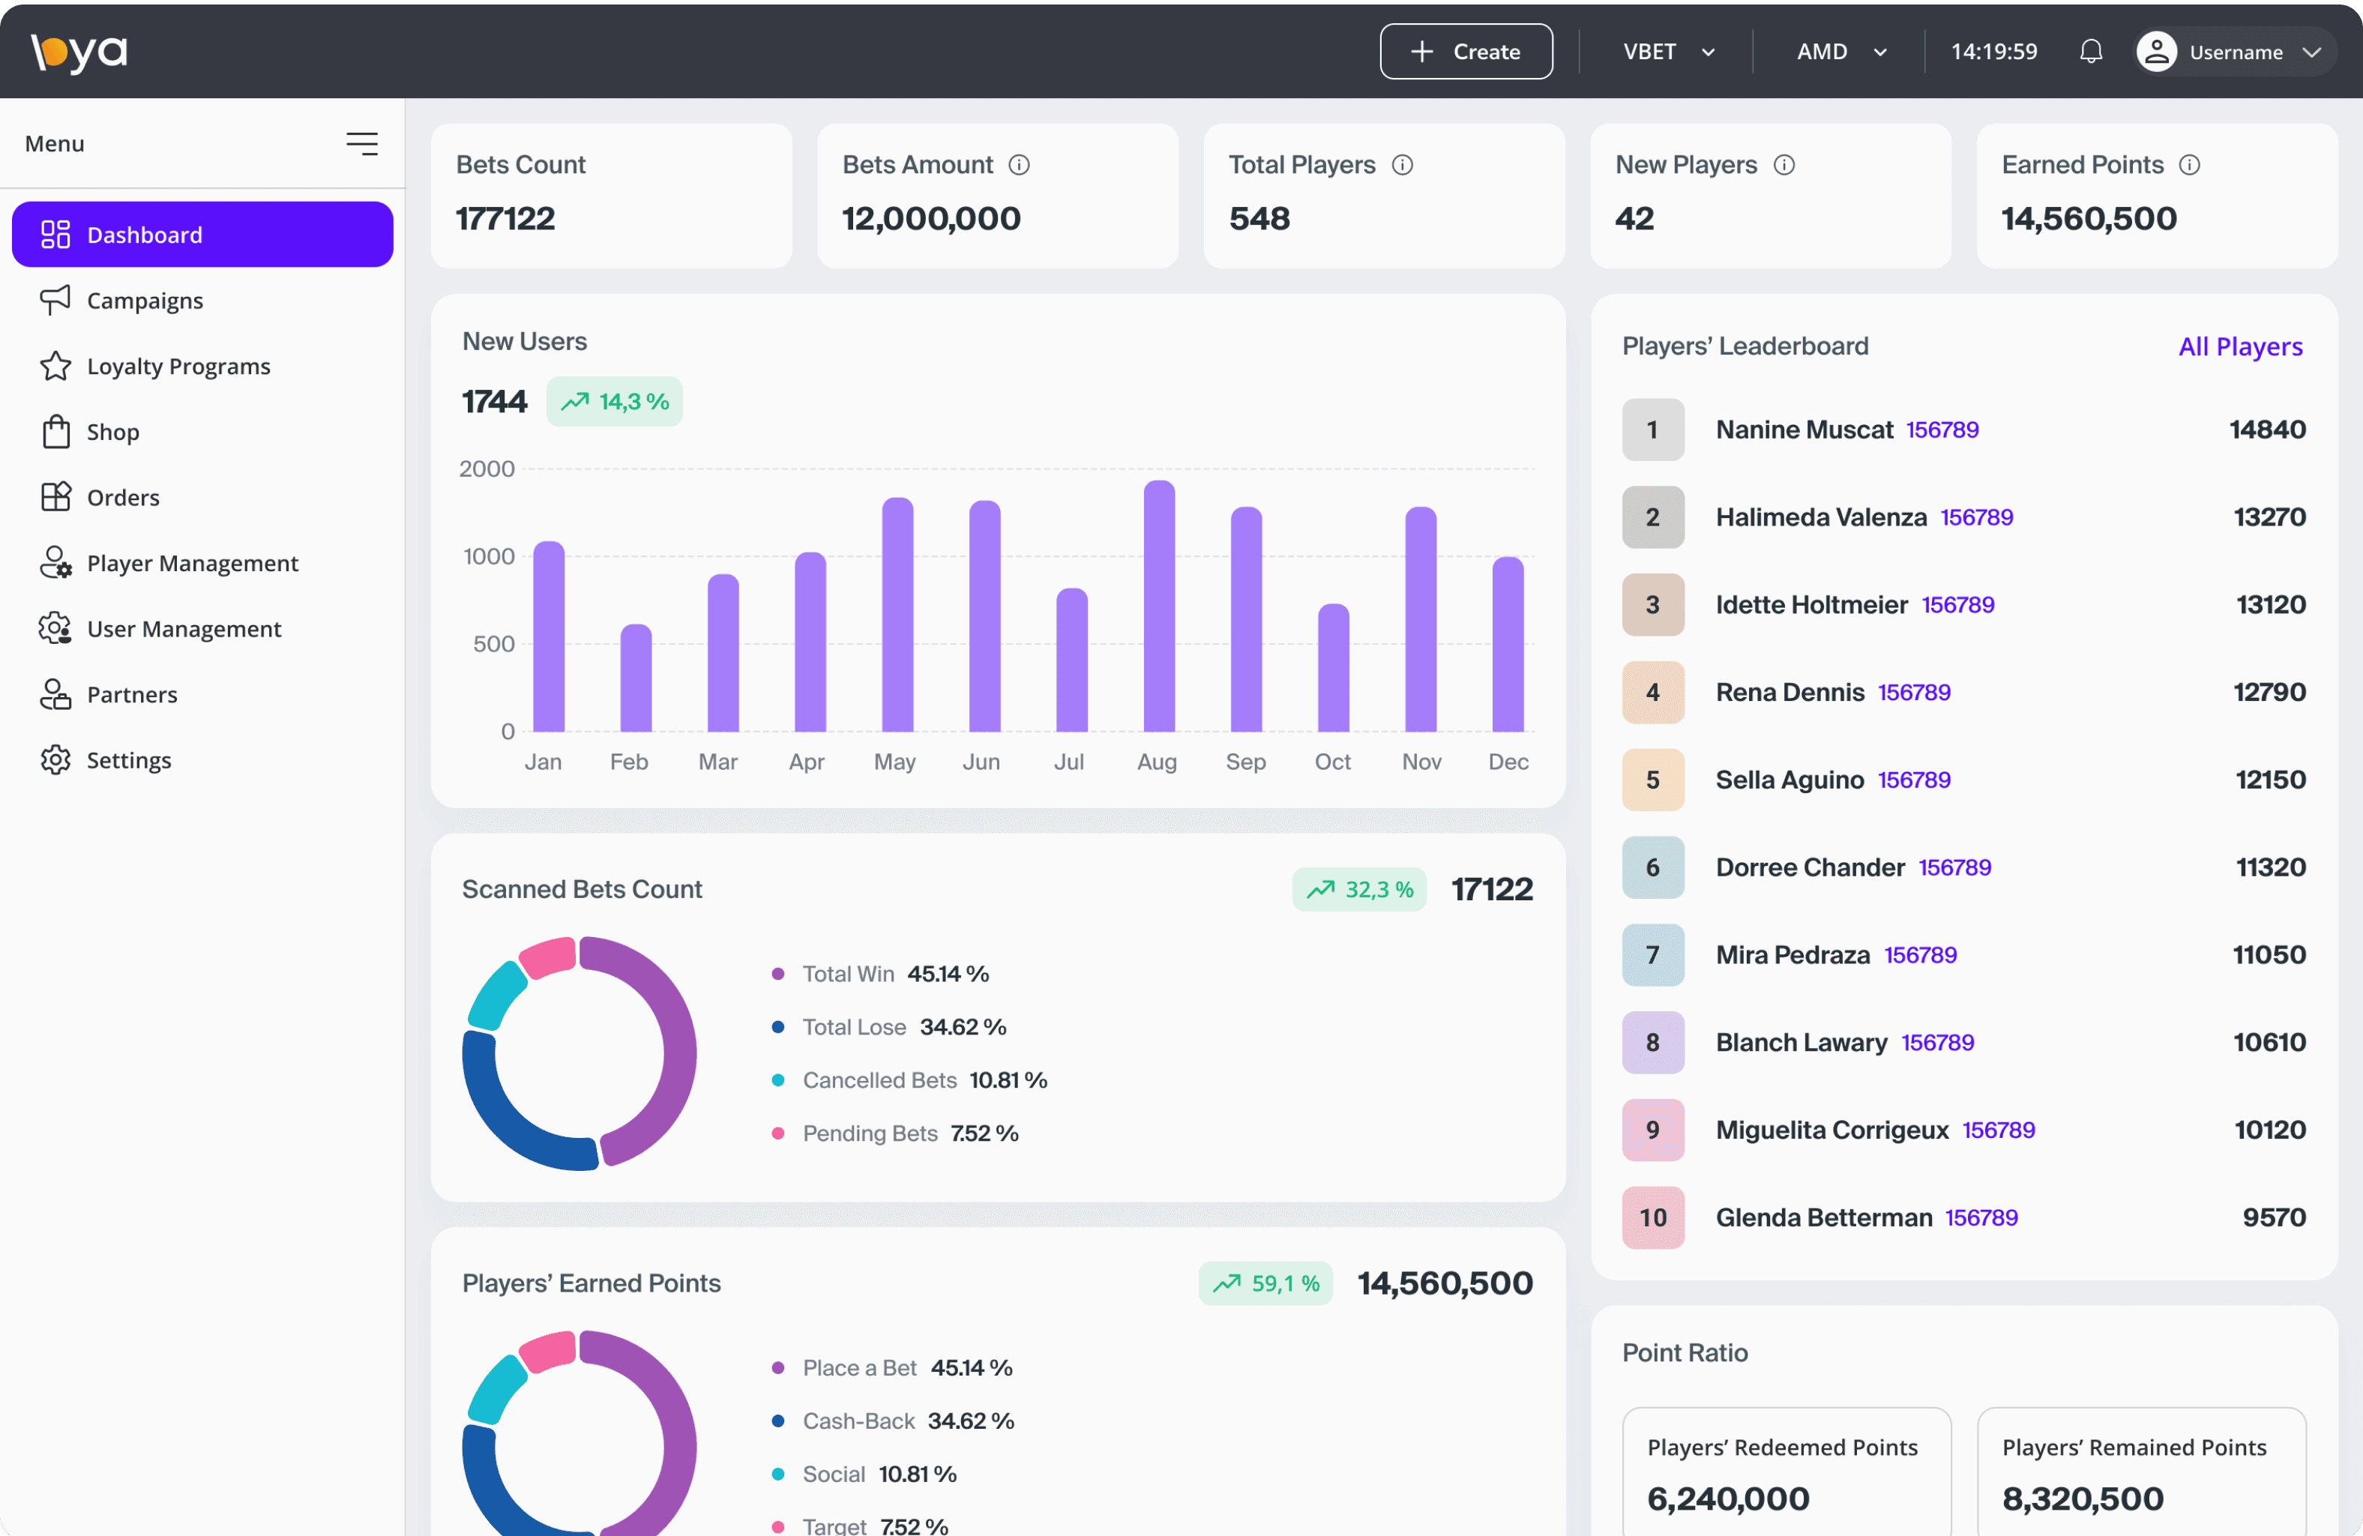Collapse the sidebar with hamburger icon

click(361, 144)
